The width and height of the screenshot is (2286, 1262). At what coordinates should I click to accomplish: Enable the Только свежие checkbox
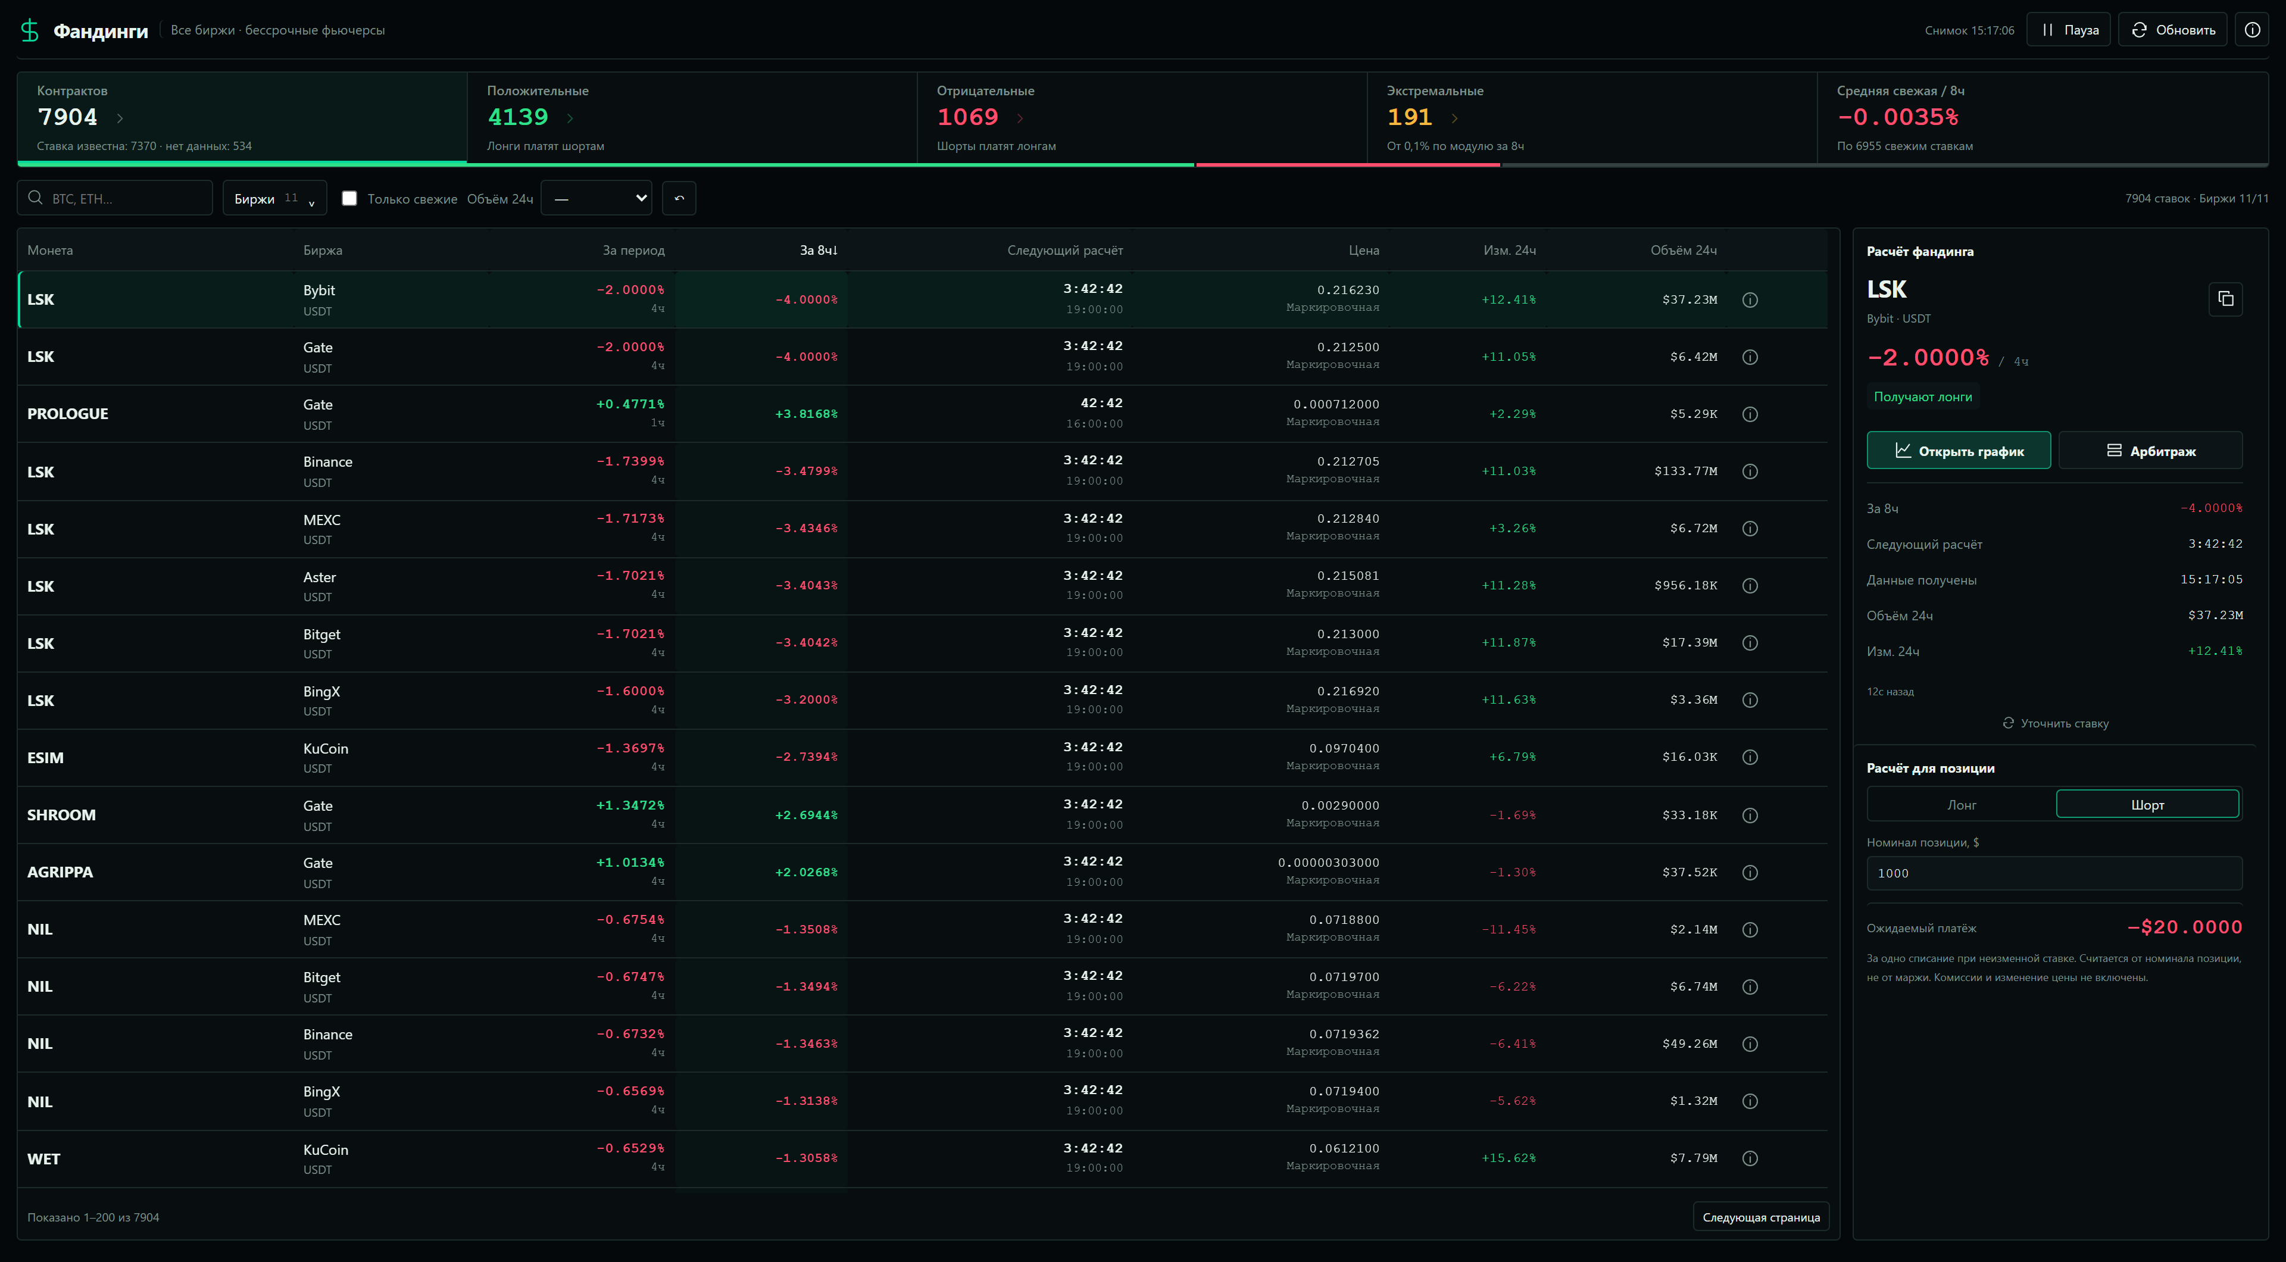[349, 198]
